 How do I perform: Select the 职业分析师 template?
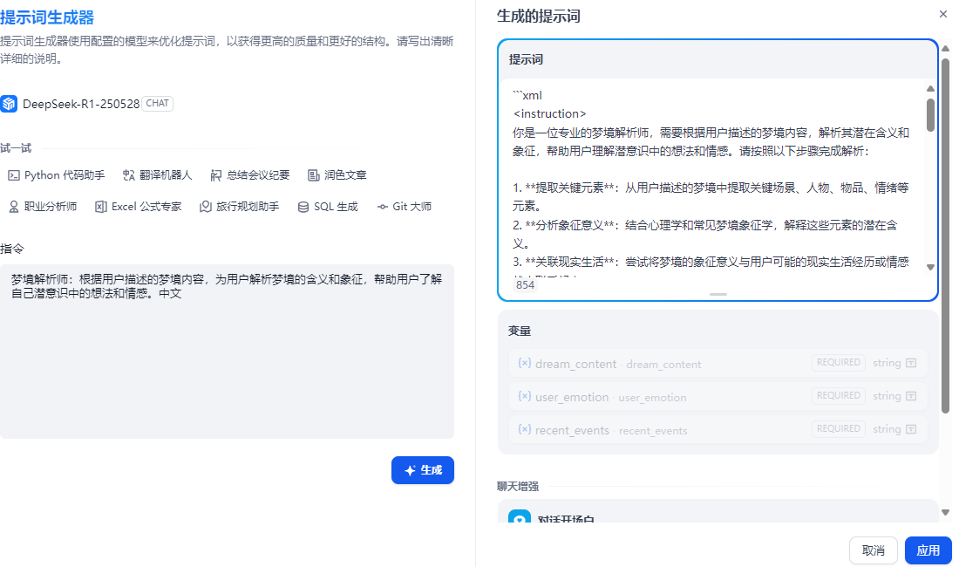[x=42, y=207]
